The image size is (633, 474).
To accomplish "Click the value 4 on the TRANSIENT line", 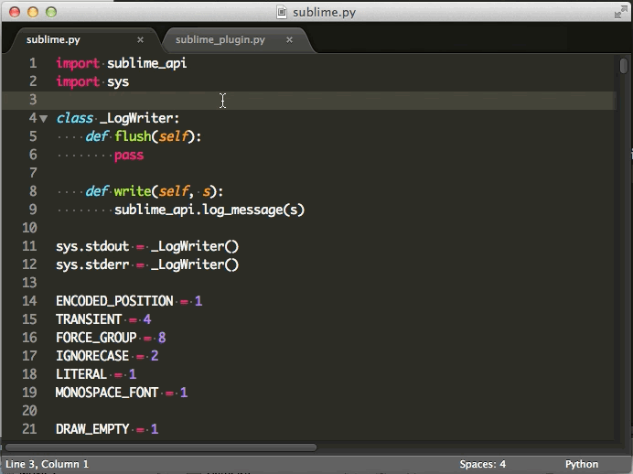I will 147,319.
